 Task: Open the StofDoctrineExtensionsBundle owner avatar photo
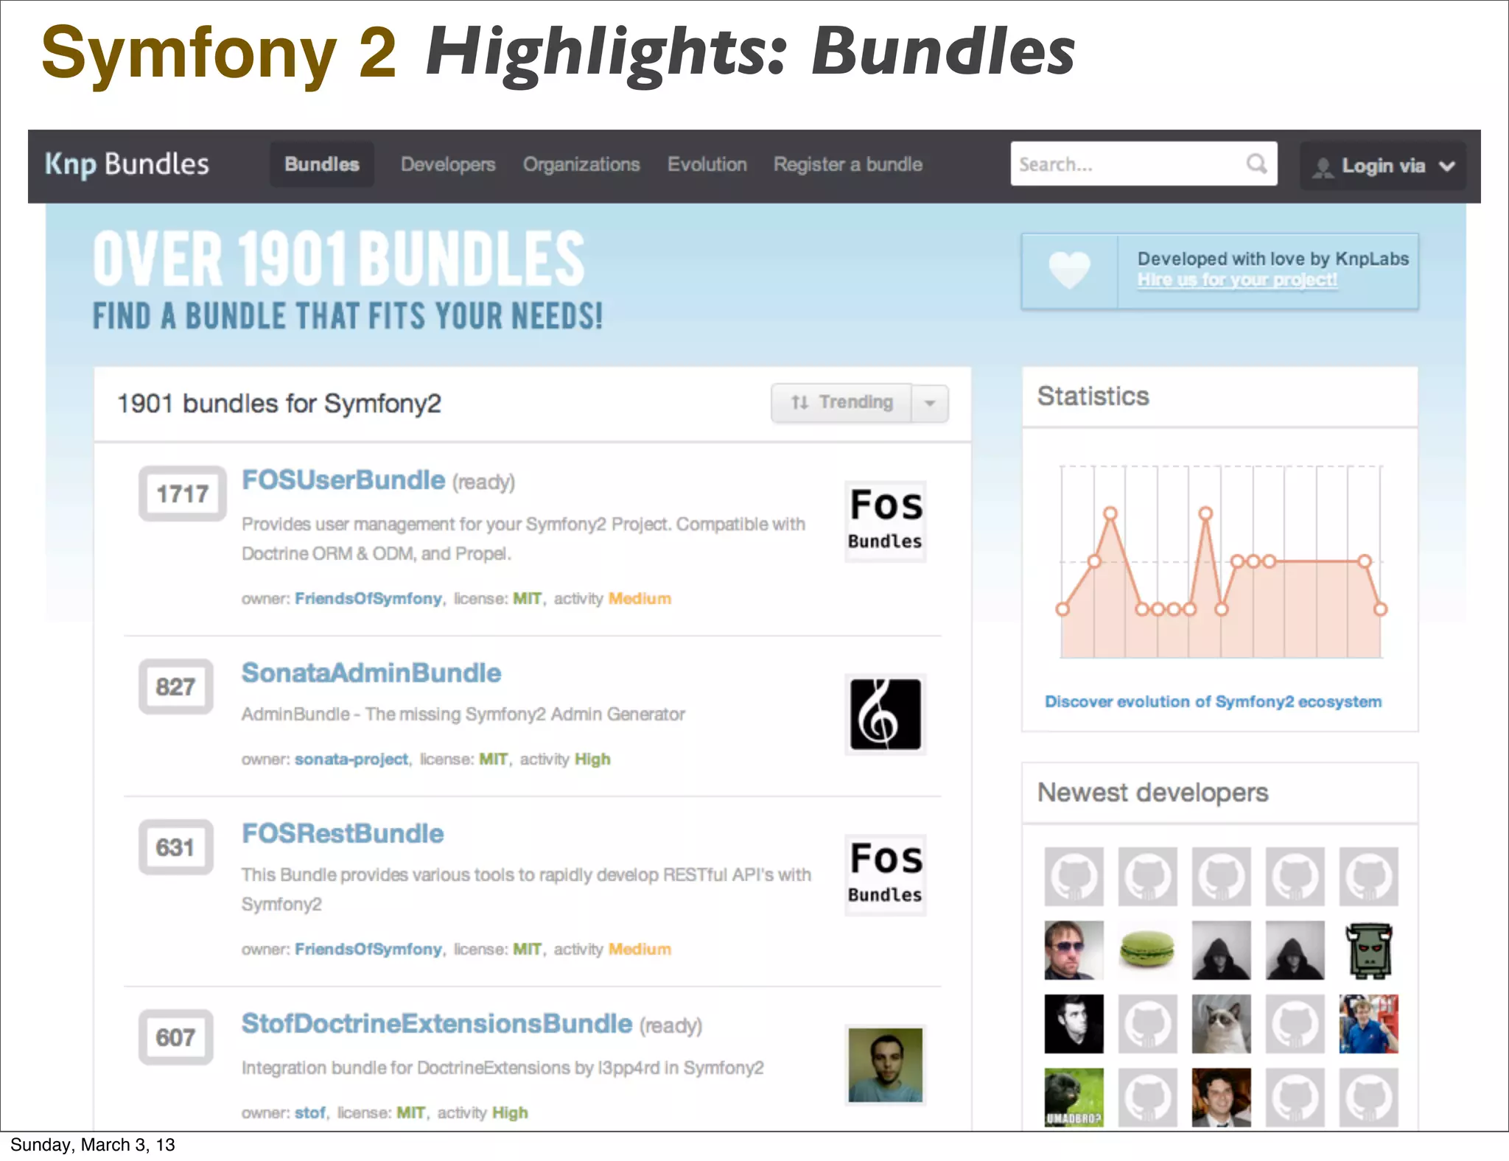pos(885,1064)
